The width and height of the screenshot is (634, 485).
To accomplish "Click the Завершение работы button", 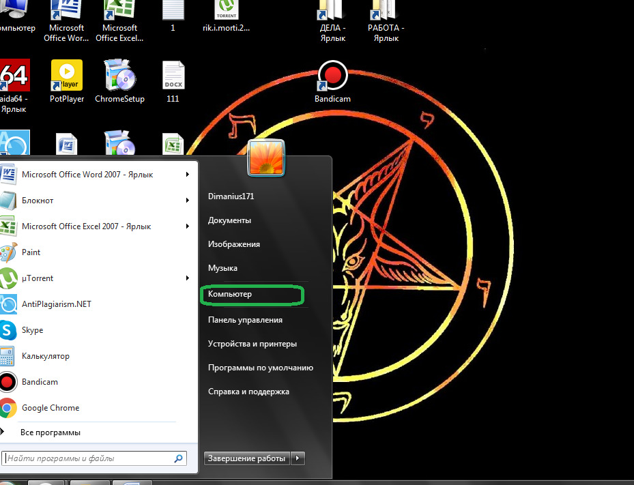I will tap(246, 458).
